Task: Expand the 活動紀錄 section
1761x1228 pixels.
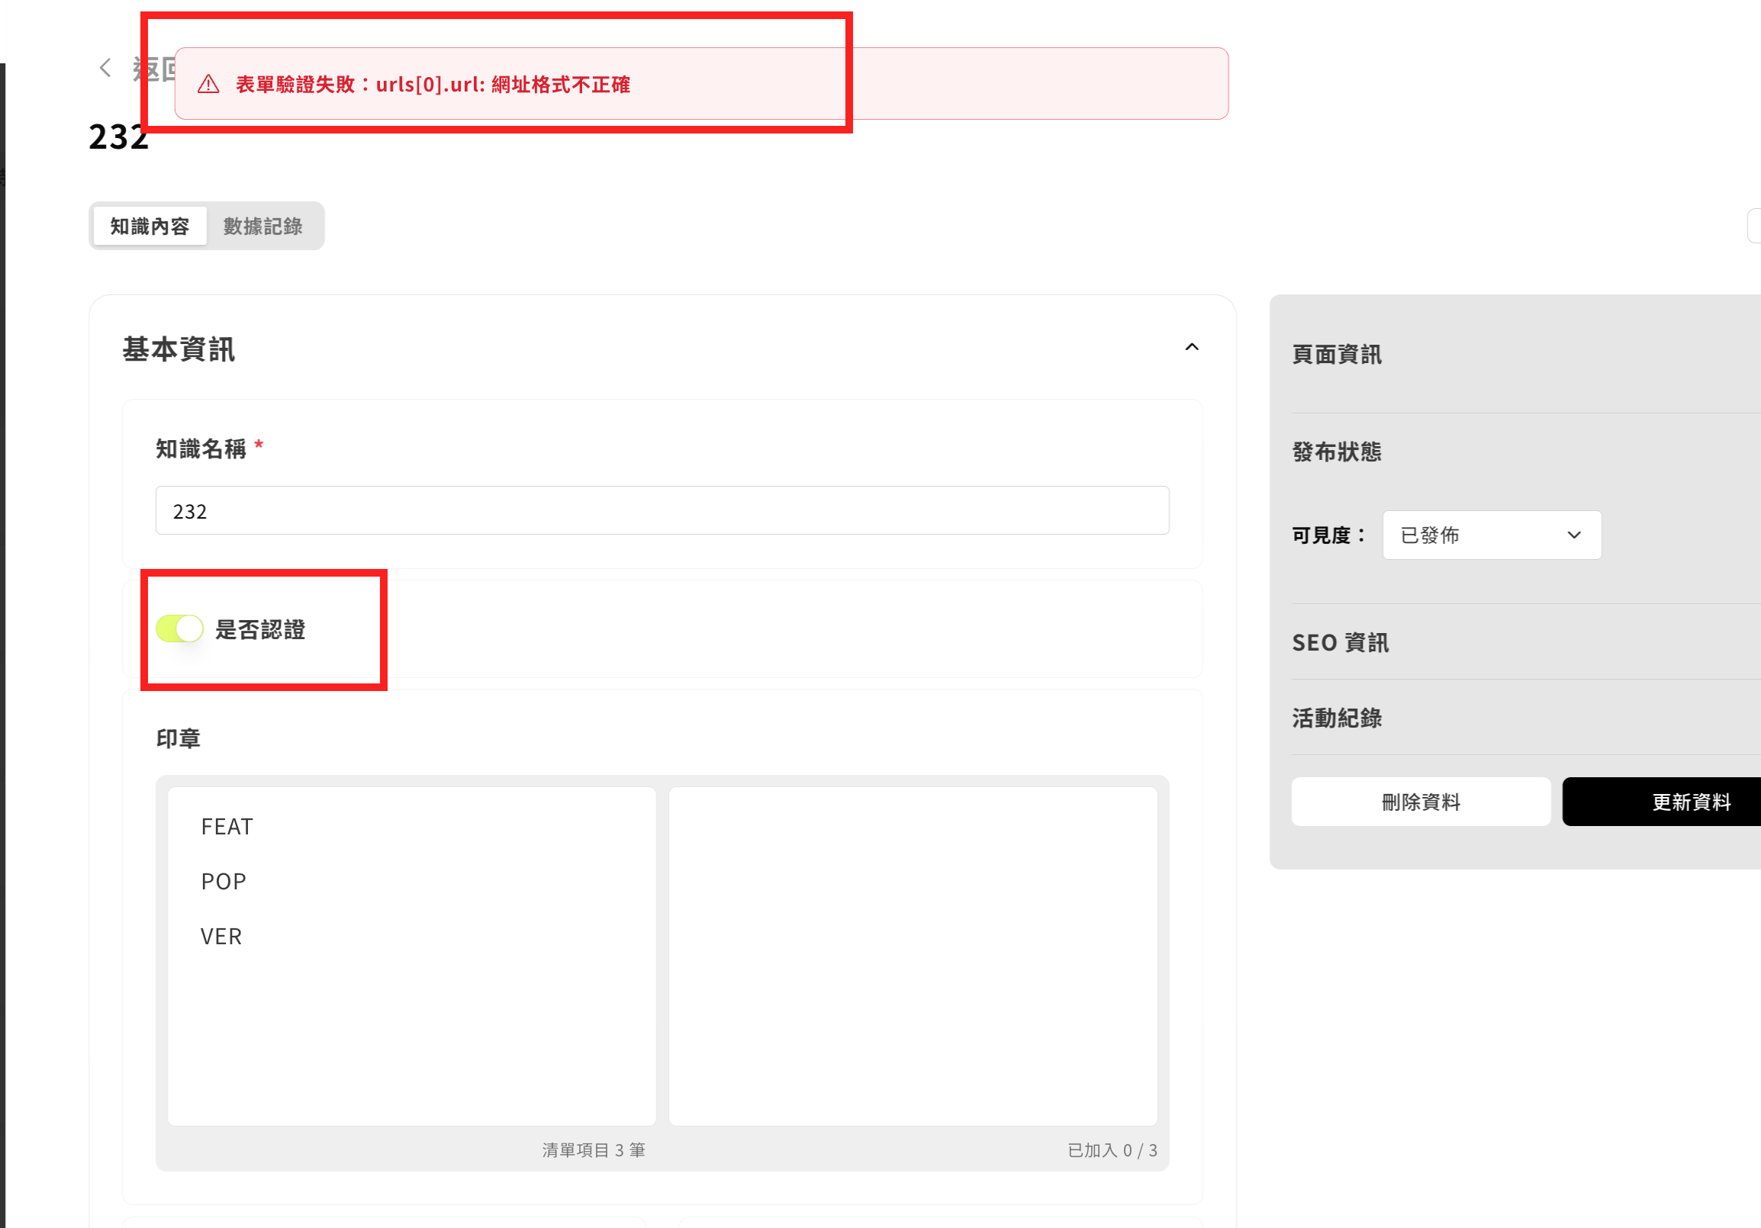Action: (1336, 718)
